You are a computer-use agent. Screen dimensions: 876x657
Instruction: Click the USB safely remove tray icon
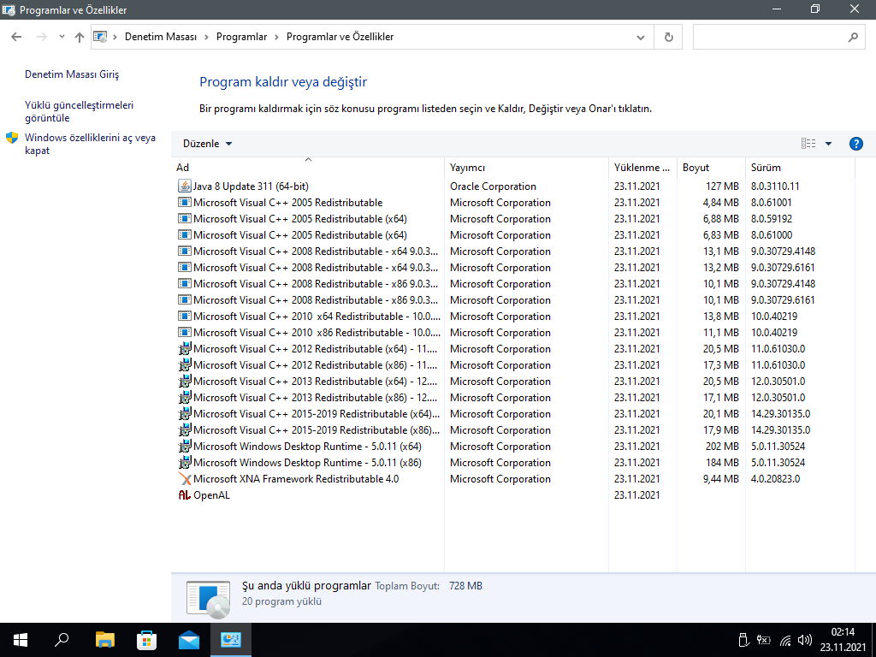point(743,640)
